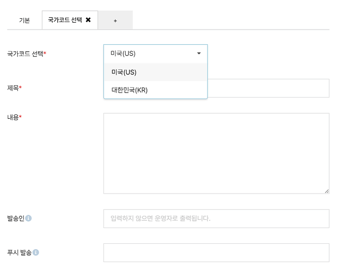Click the 푸시 발송 label text
The height and width of the screenshot is (265, 340).
coord(20,252)
